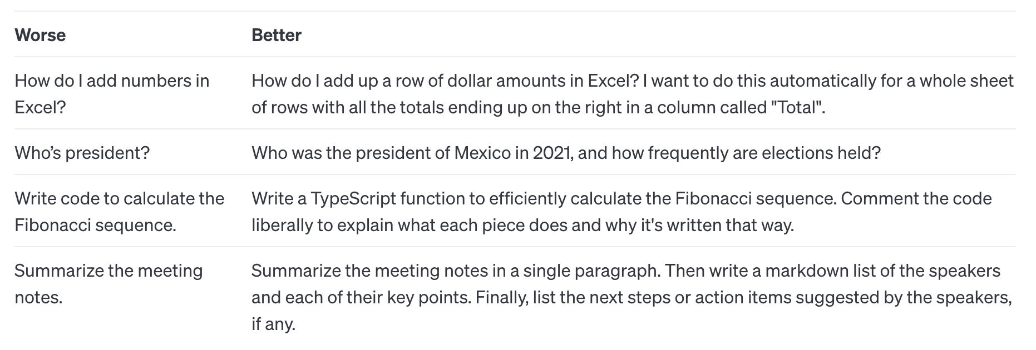The image size is (1036, 350).
Task: Select the Better prompt starting "Write a TypeScript function"
Action: (x=621, y=212)
